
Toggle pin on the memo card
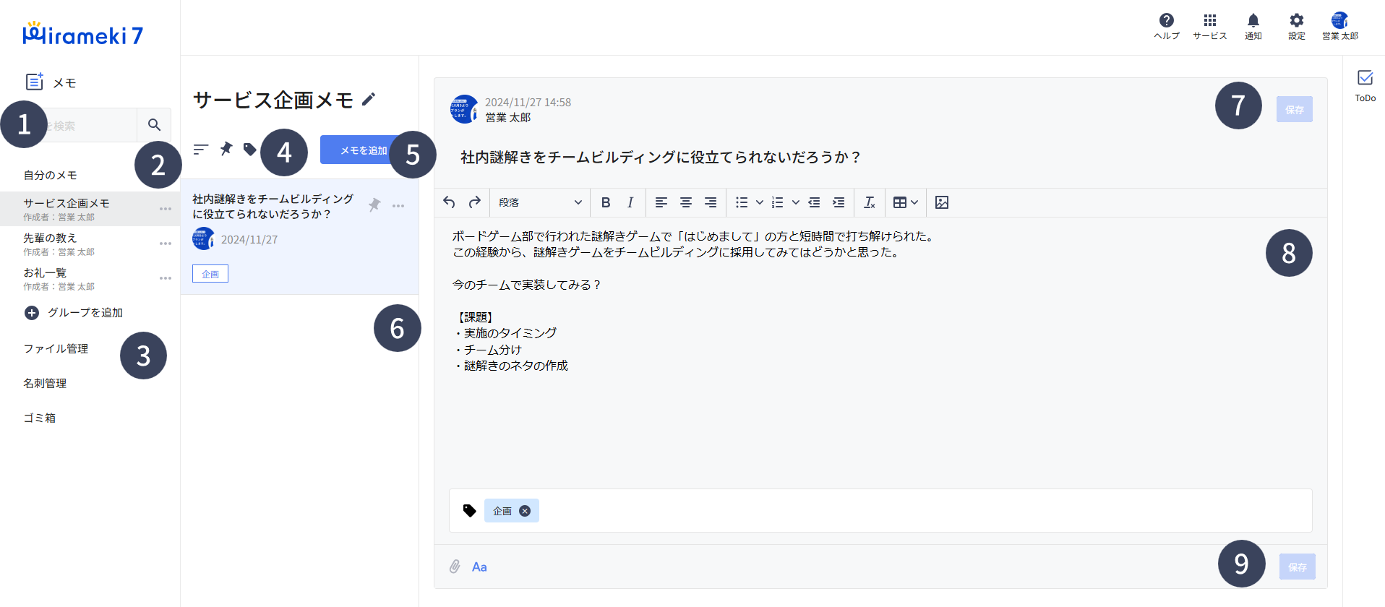[x=374, y=205]
